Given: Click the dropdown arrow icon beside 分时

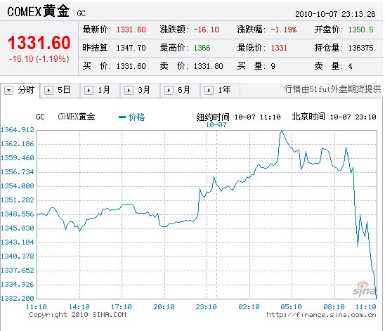Looking at the screenshot, I should click(x=8, y=90).
